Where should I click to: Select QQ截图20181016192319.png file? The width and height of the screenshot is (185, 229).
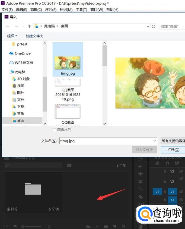pyautogui.click(x=68, y=90)
